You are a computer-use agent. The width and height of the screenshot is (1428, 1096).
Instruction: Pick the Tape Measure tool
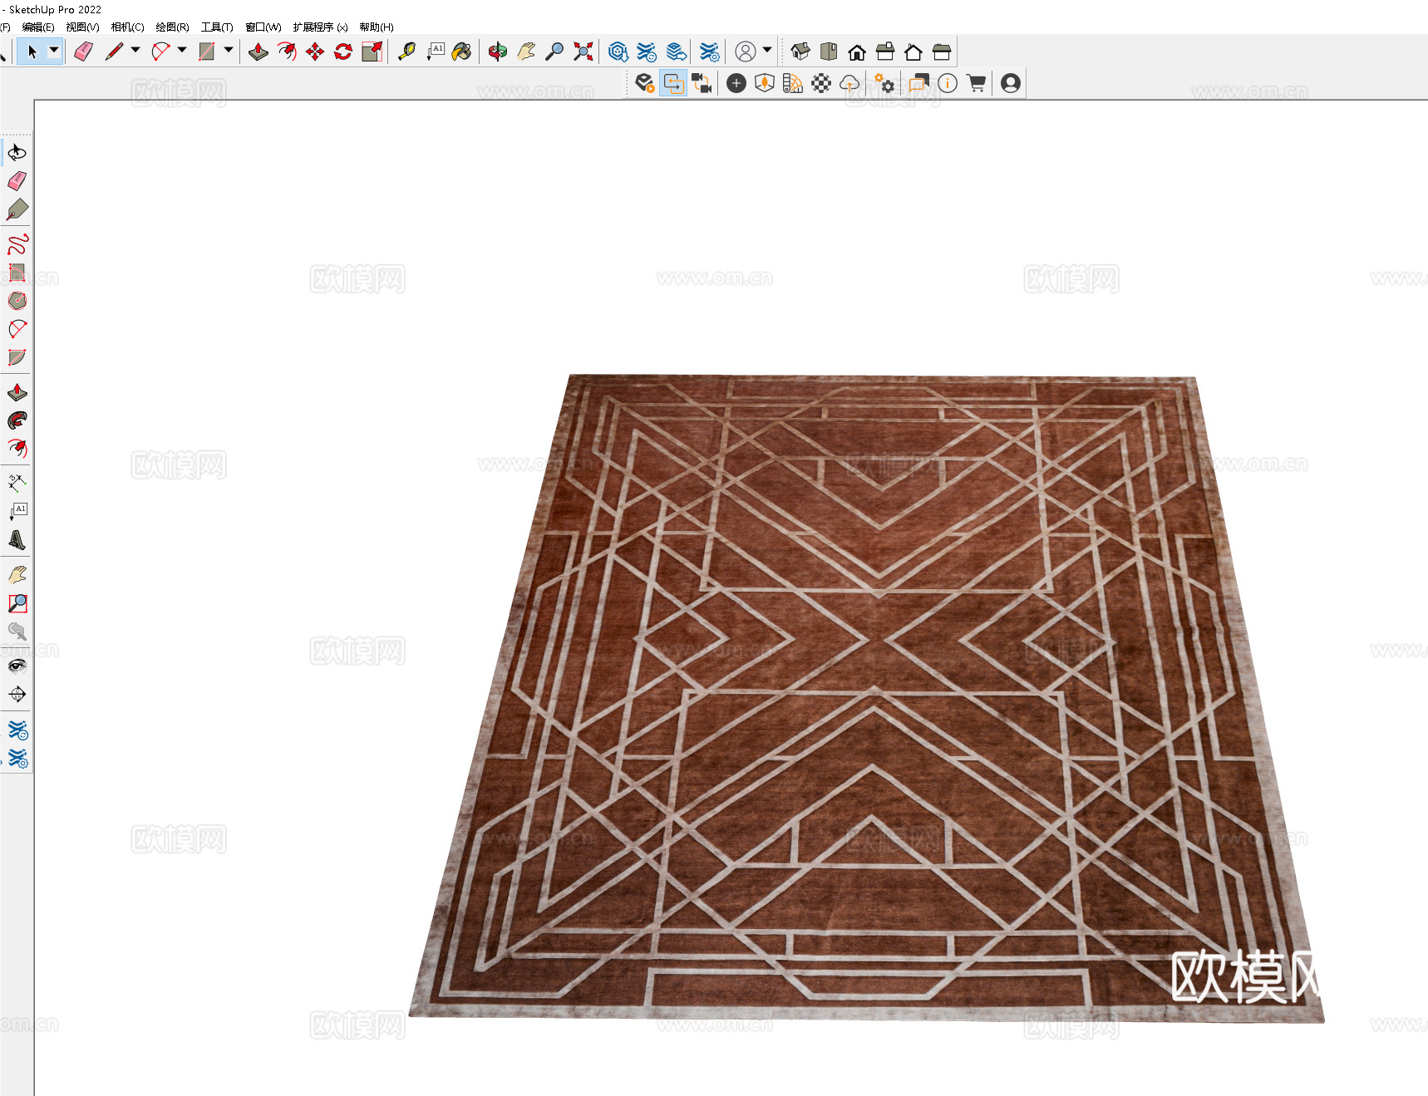406,52
